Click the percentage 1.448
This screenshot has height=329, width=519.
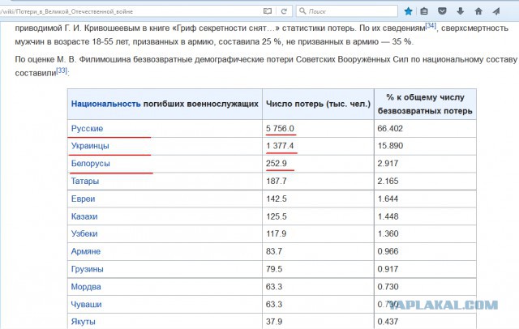tap(388, 216)
